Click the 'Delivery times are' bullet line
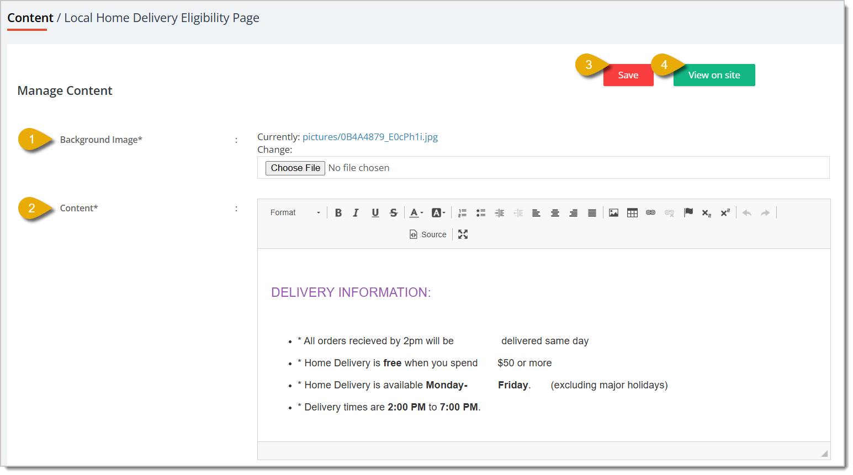 [x=389, y=407]
